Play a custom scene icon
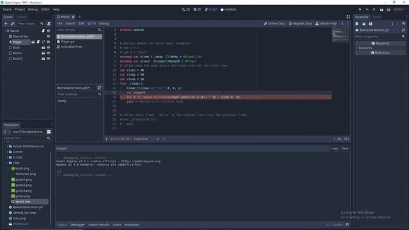Screen dimensions: 409x230 pos(389,10)
